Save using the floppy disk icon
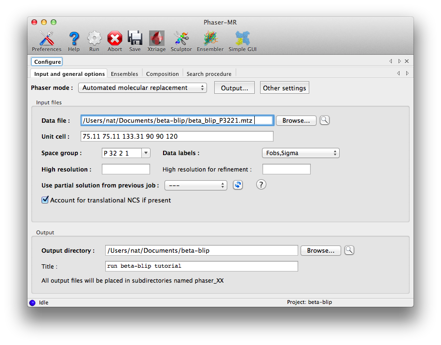The height and width of the screenshot is (345, 441). [135, 41]
